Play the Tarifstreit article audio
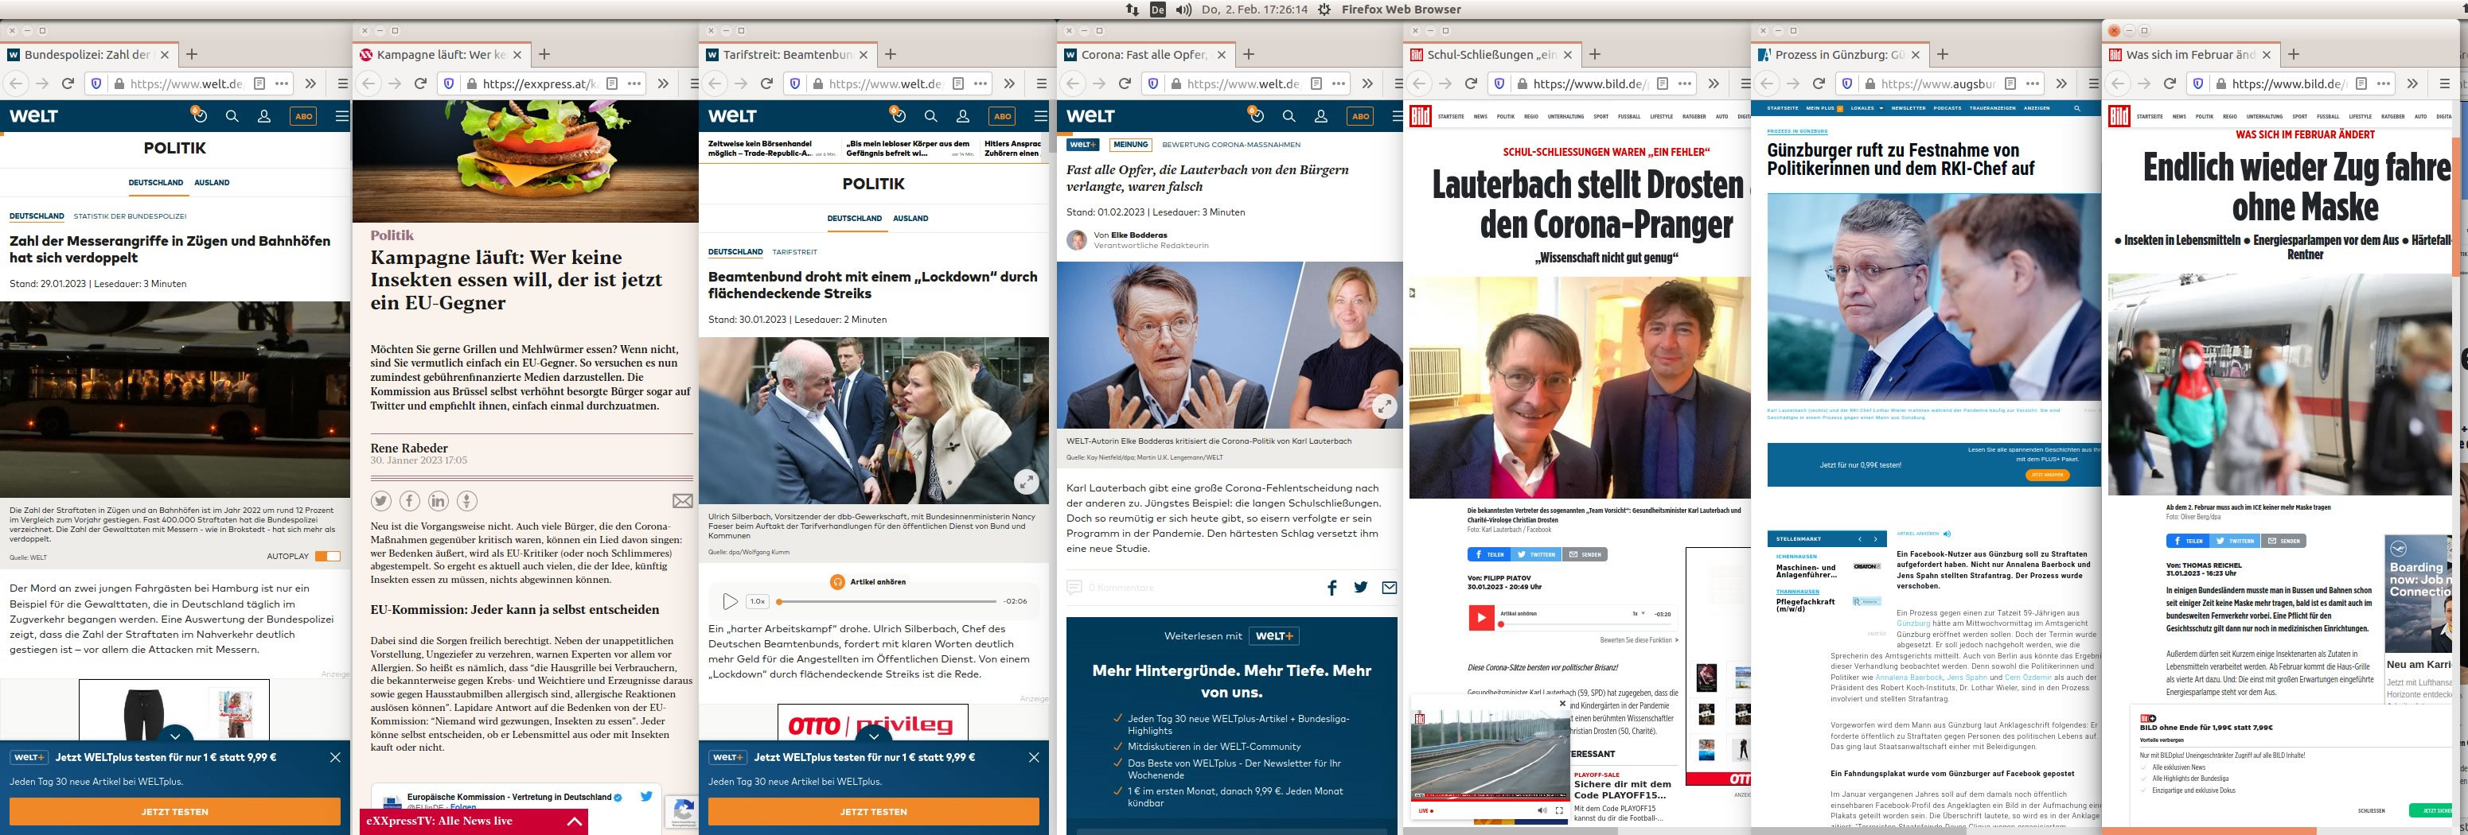The image size is (2468, 835). point(730,601)
